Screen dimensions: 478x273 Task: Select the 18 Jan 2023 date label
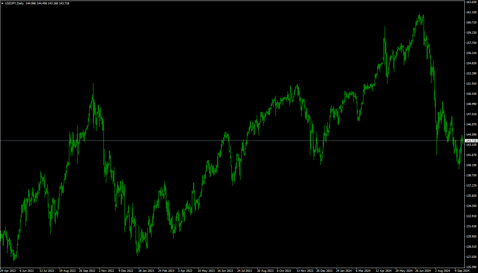(146, 271)
